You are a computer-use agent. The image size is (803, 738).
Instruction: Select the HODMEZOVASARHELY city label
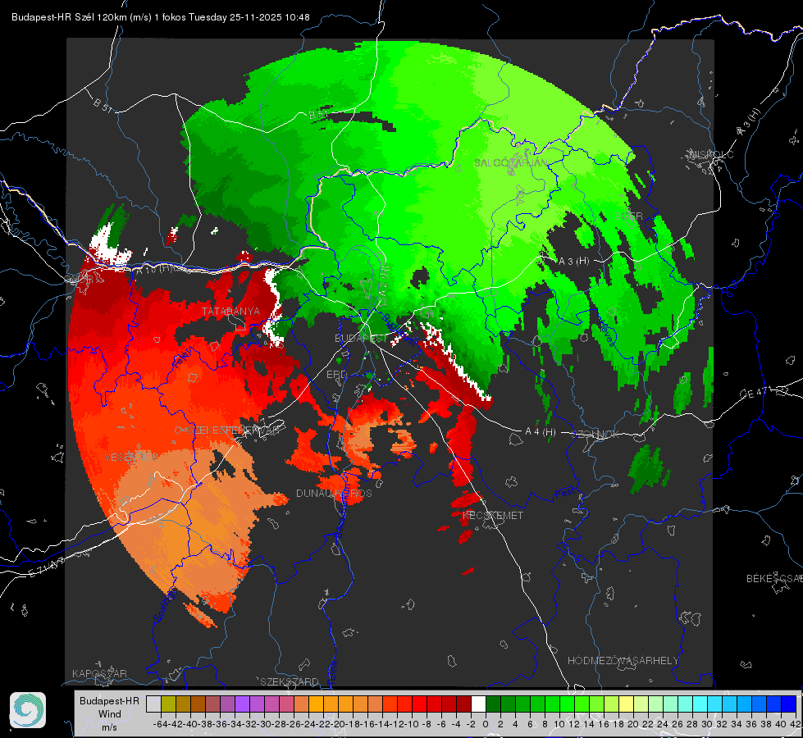tap(623, 661)
